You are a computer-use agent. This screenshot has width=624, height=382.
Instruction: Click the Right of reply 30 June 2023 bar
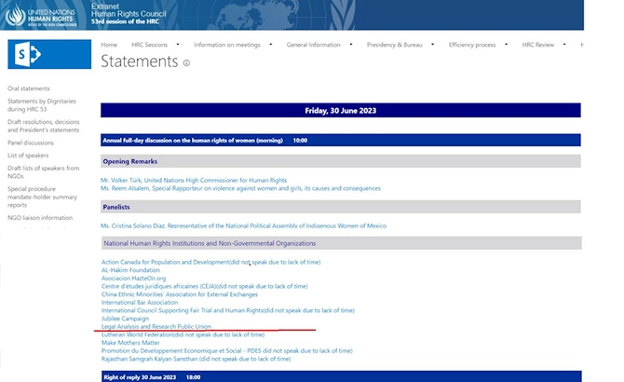tap(342, 376)
